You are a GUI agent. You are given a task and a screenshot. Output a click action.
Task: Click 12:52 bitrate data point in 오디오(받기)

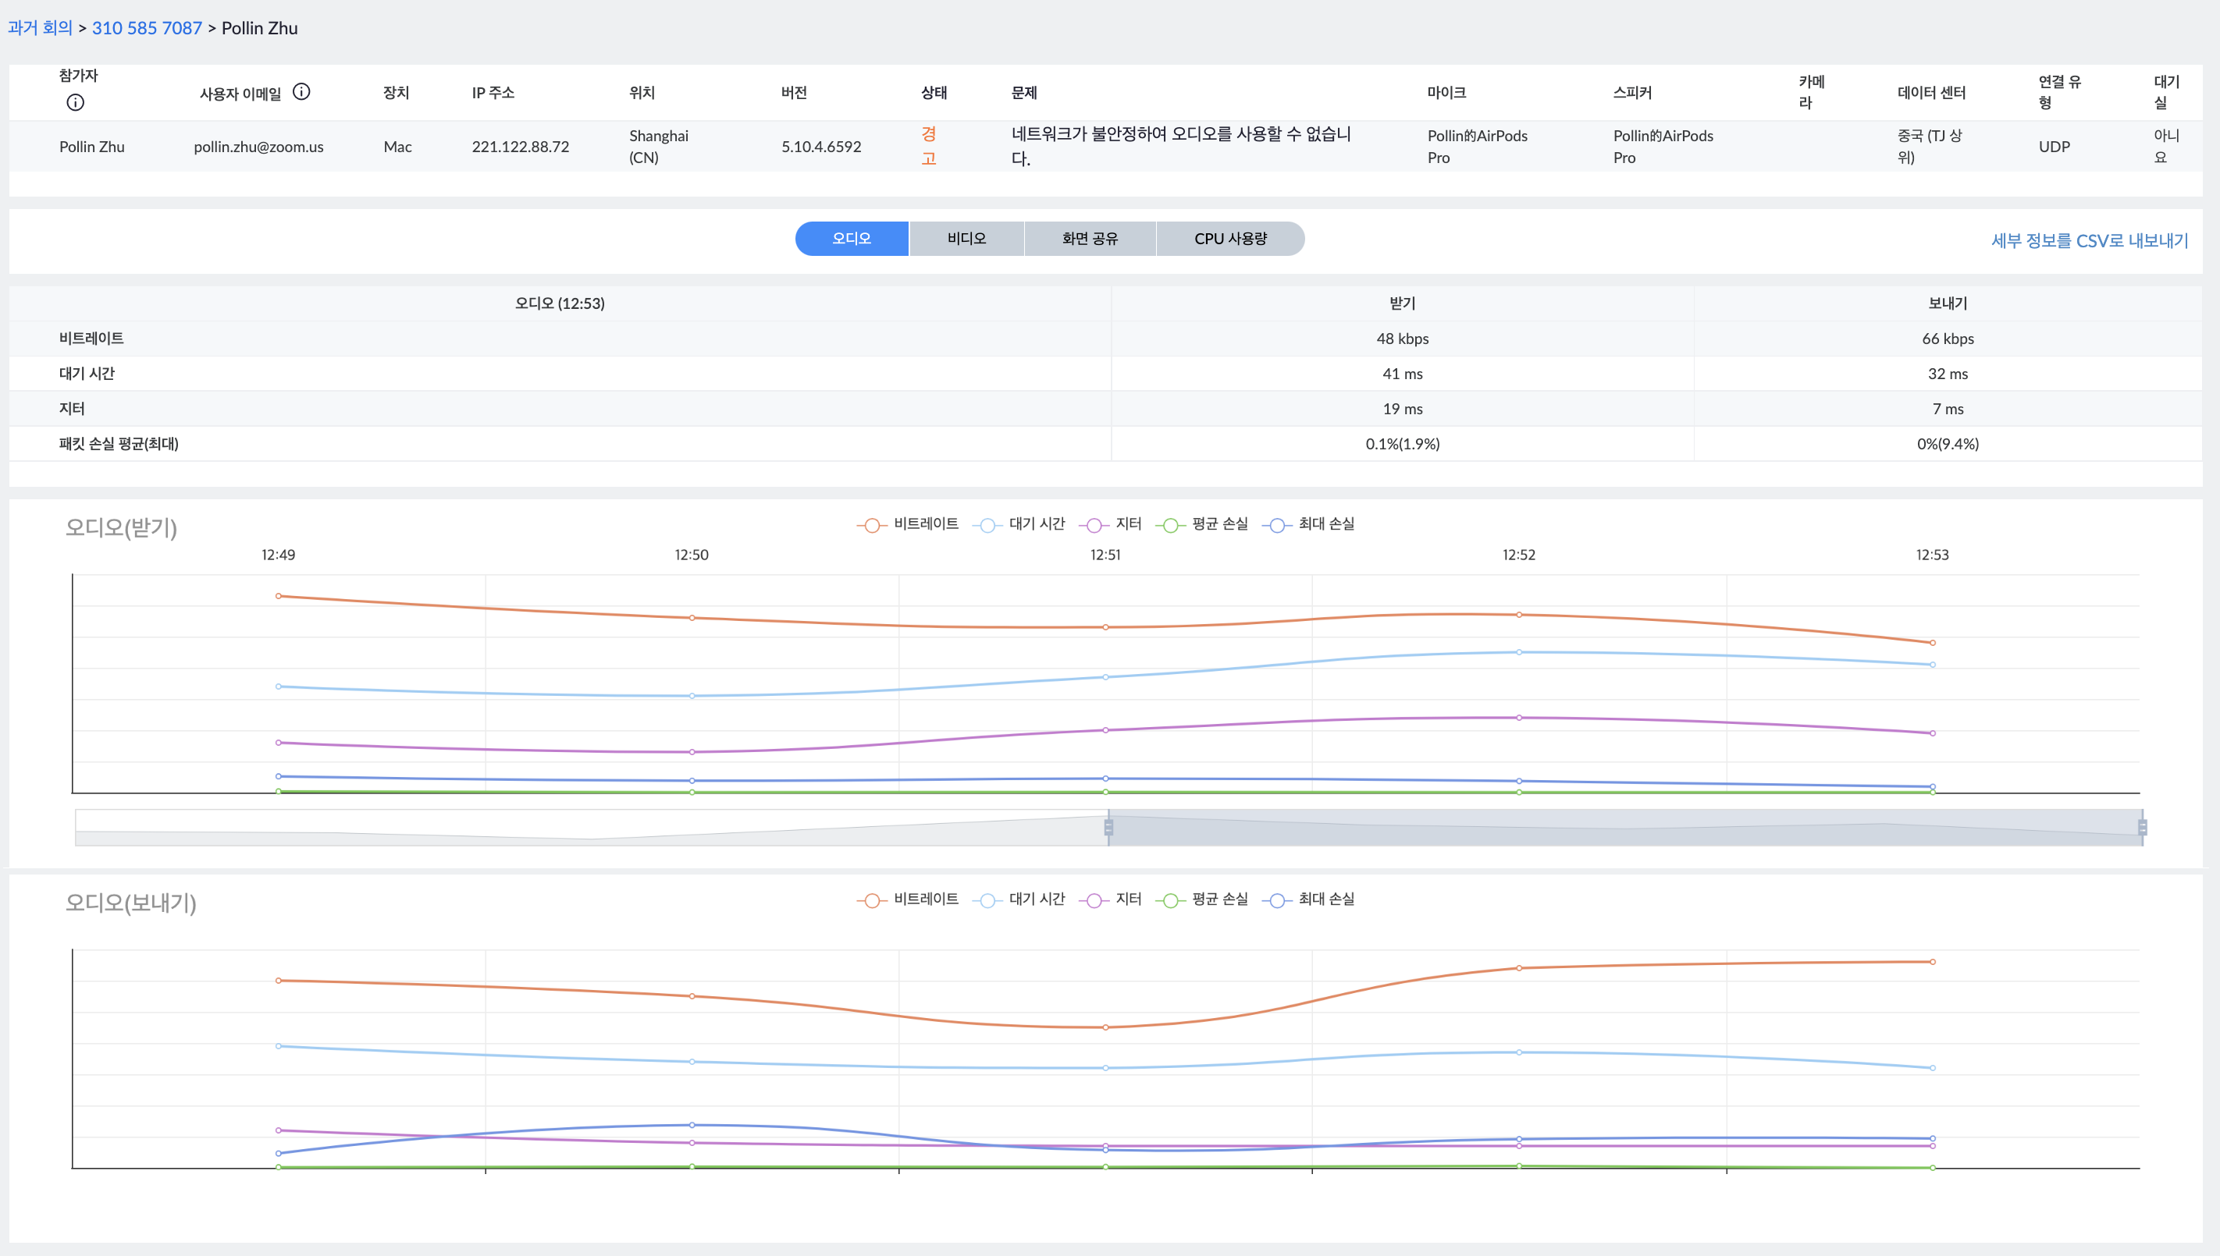pos(1519,615)
